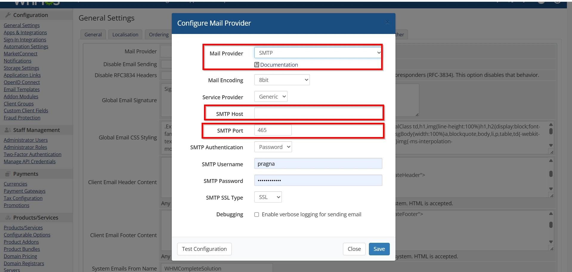The width and height of the screenshot is (572, 272).
Task: Switch to the Ordering tab
Action: (159, 35)
